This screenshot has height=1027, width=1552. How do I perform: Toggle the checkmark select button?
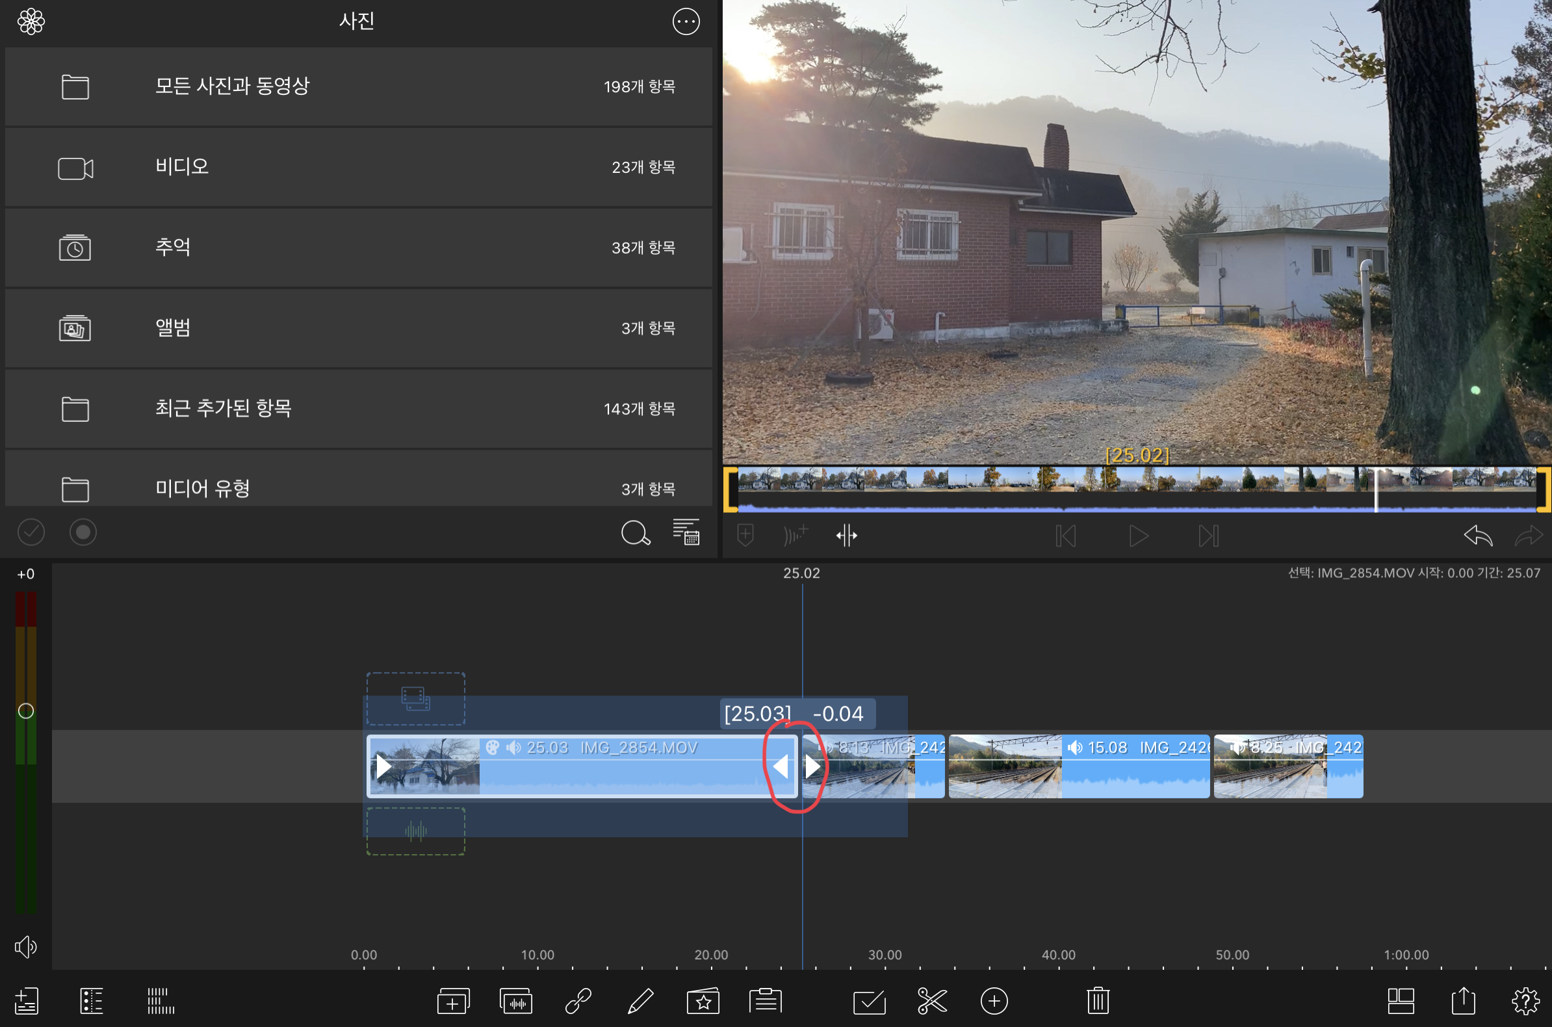31,532
